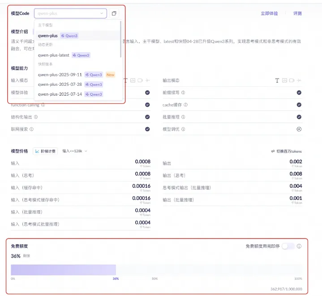The width and height of the screenshot is (322, 296).
Task: Open the 立即体验 link
Action: [x=269, y=13]
